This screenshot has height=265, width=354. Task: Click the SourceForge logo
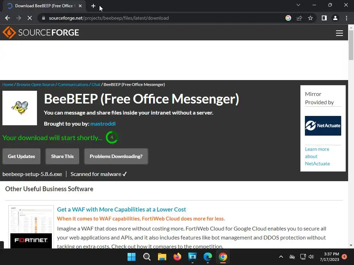41,32
